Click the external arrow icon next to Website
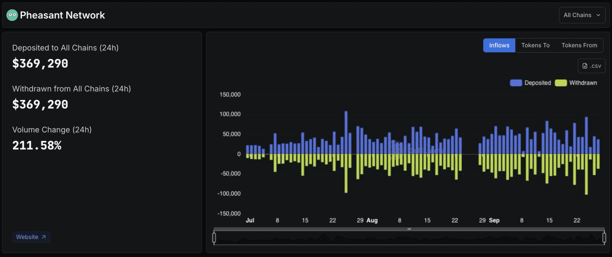This screenshot has width=612, height=257. click(x=43, y=237)
